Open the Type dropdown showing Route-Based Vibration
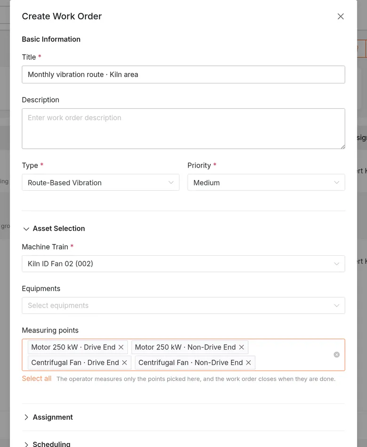The width and height of the screenshot is (367, 447). (x=101, y=182)
